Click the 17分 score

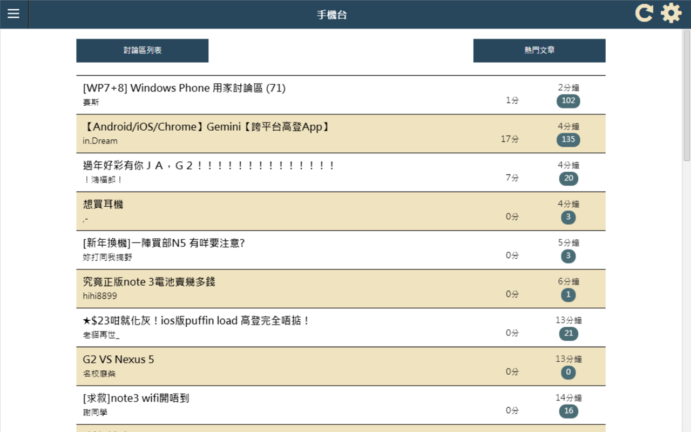click(x=510, y=139)
